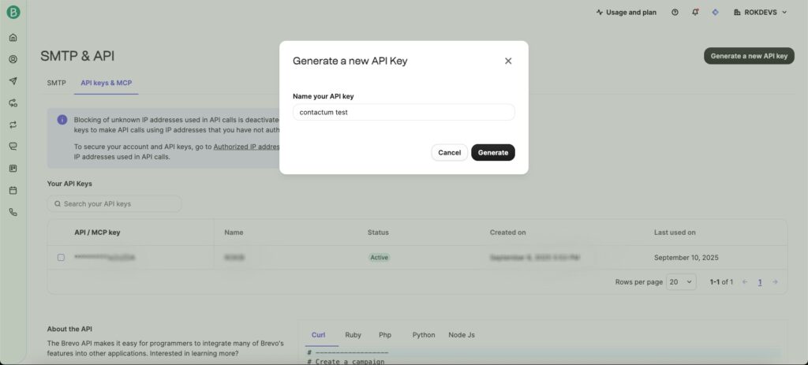Close the Generate a new API Key dialog
Image resolution: width=808 pixels, height=365 pixels.
click(x=508, y=61)
